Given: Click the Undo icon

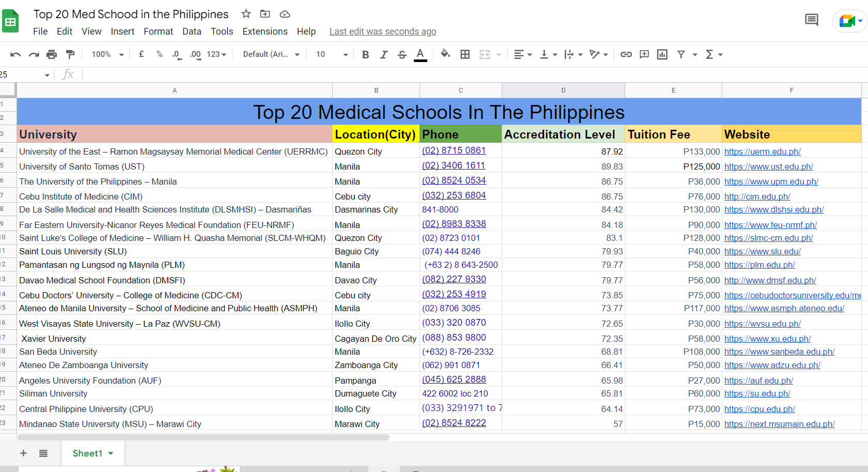Looking at the screenshot, I should [16, 54].
